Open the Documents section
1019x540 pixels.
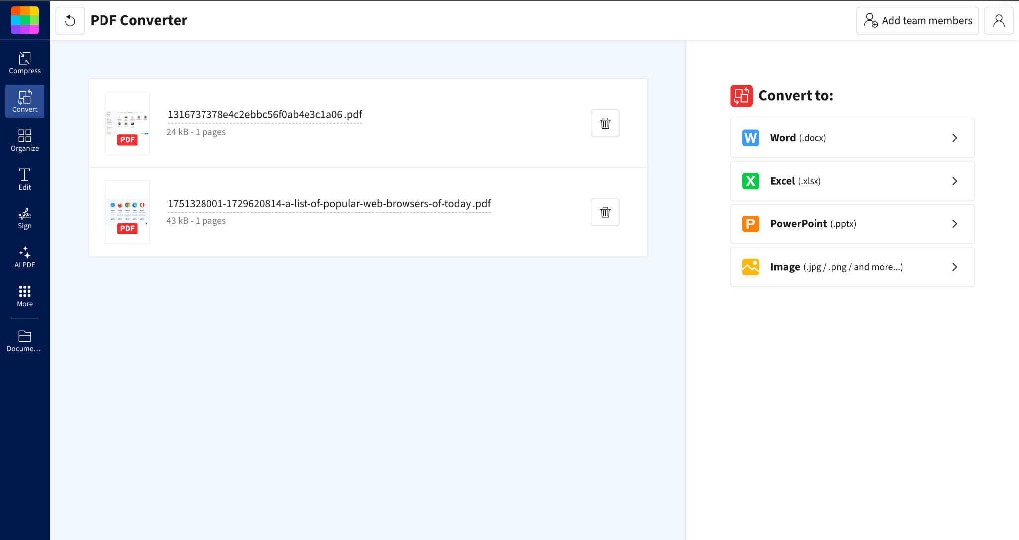point(24,340)
